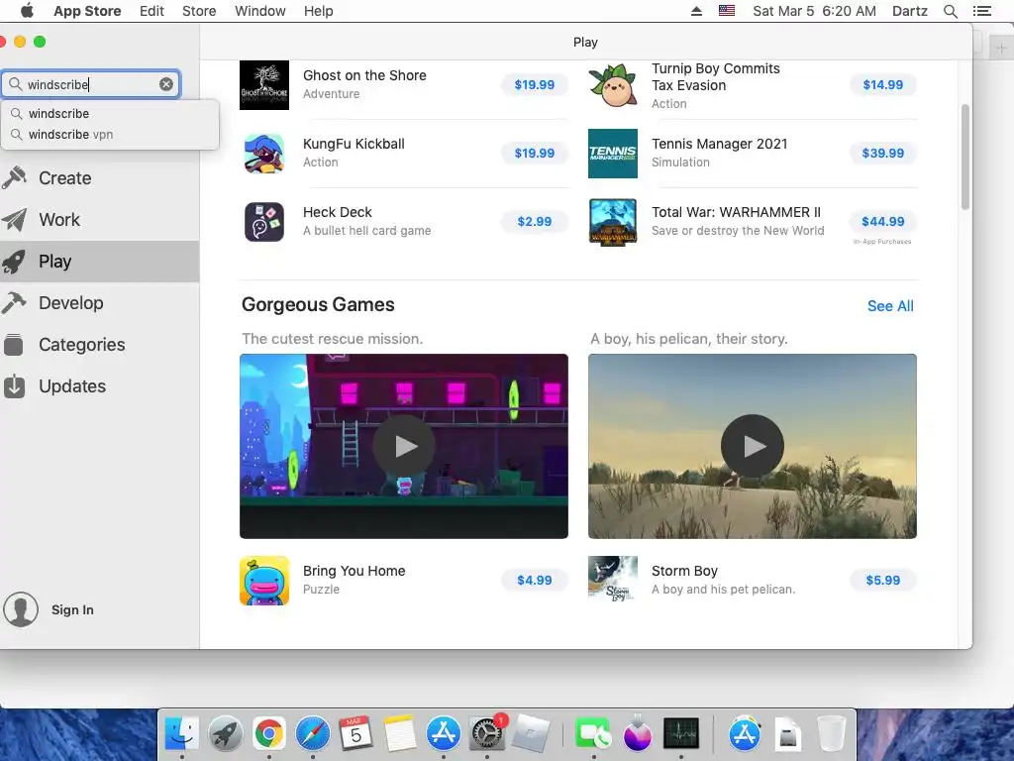Screen dimensions: 1014x761
Task: Buy Tennis Manager 2021 for $39.99
Action: 882,154
